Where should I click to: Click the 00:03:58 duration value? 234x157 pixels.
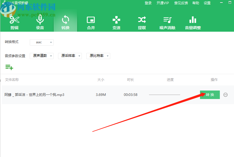coord(131,95)
